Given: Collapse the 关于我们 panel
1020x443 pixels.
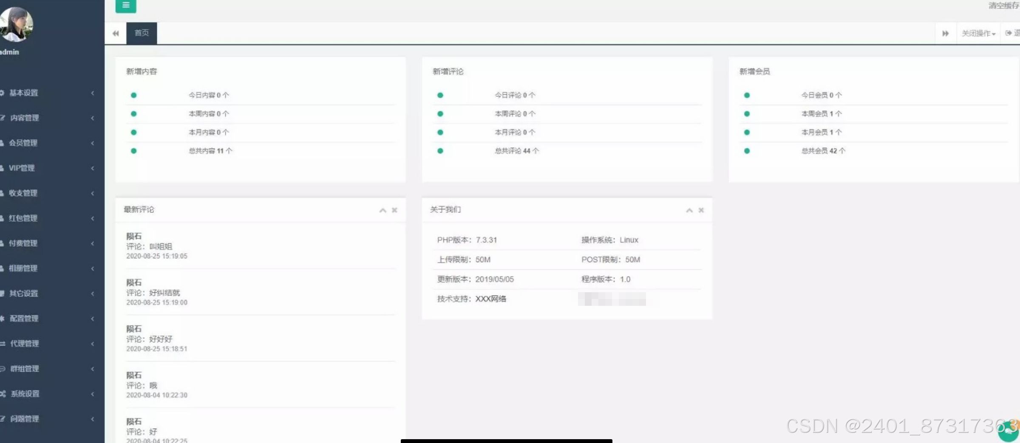Looking at the screenshot, I should click(689, 210).
